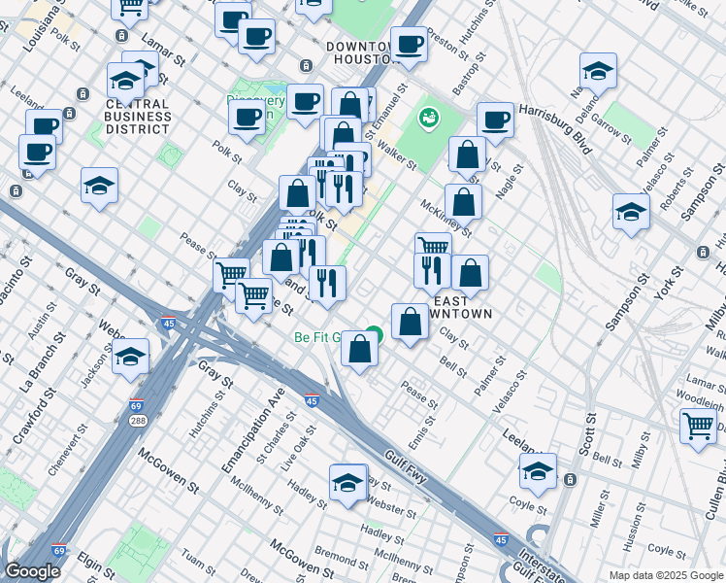Screen dimensions: 726x583
Task: Select the grocery cart marker near Woodleigh
Action: (698, 429)
